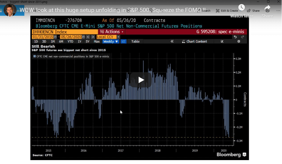Click the Source: CFTC text
282x164 pixels.
click(43, 155)
